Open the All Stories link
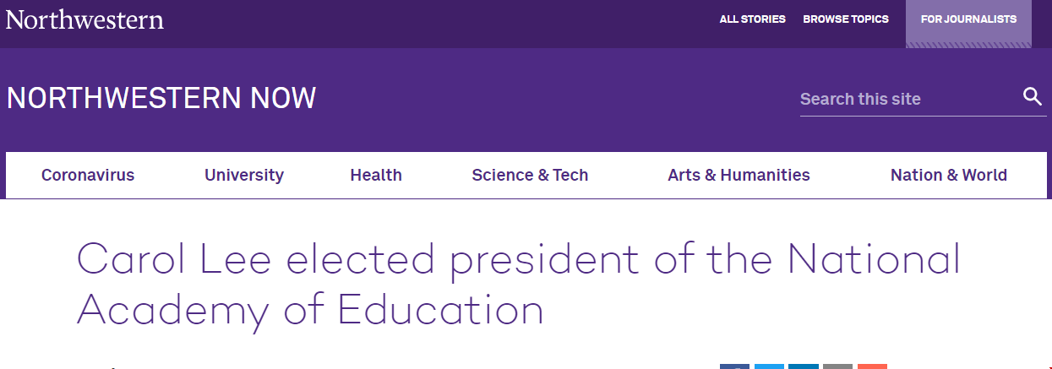Viewport: 1052px width, 369px height. point(752,19)
